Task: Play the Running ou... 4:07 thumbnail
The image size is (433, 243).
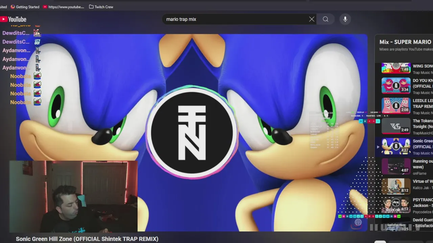Action: click(396, 166)
